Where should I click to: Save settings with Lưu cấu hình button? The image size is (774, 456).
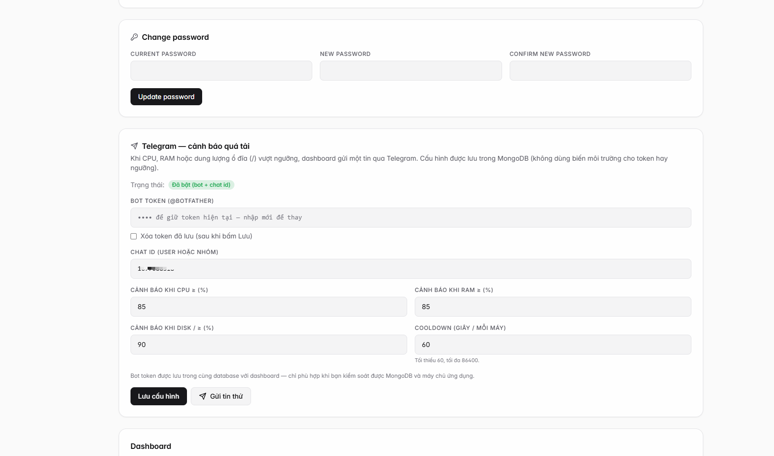pos(159,396)
